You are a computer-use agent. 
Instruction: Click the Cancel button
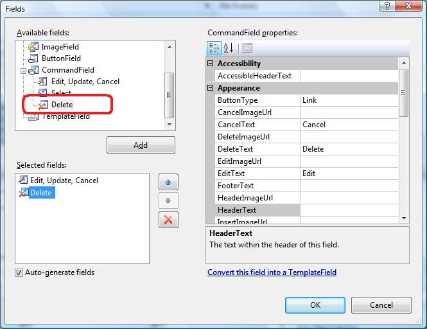click(x=381, y=305)
